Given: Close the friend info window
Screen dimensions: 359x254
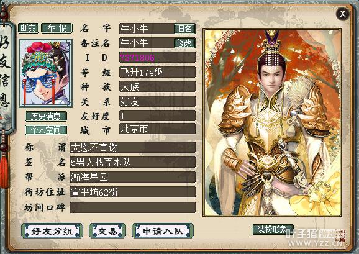Looking at the screenshot, I should (x=342, y=14).
